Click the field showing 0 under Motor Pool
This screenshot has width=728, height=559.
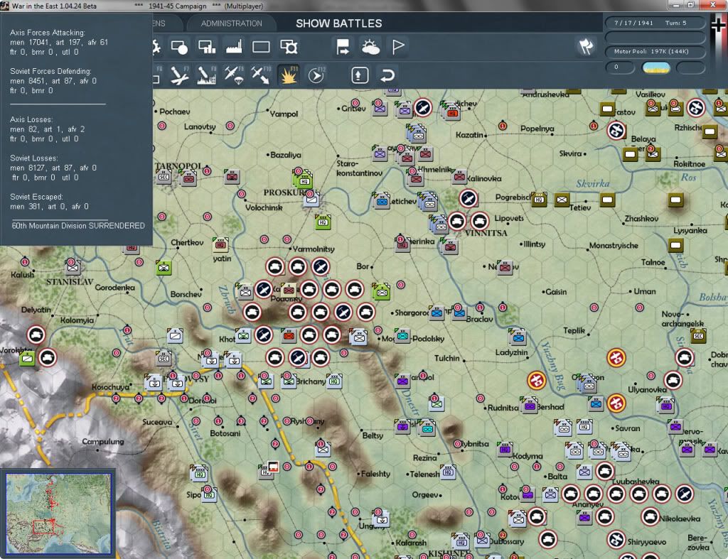click(x=620, y=67)
